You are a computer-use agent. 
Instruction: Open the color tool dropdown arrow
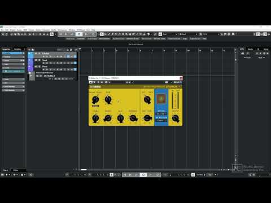(x=151, y=34)
